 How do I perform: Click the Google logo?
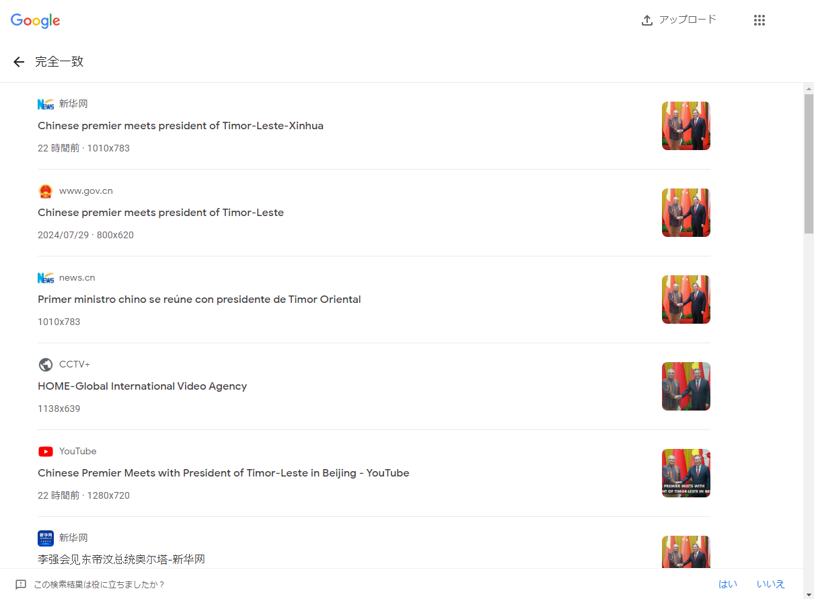(x=36, y=21)
